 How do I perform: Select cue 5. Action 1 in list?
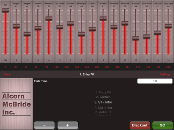103,112
